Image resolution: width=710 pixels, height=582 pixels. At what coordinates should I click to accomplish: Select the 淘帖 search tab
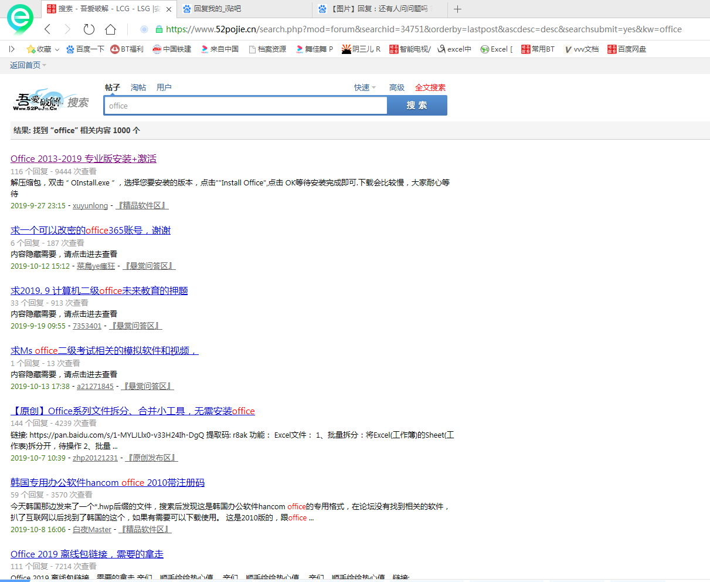tap(138, 87)
